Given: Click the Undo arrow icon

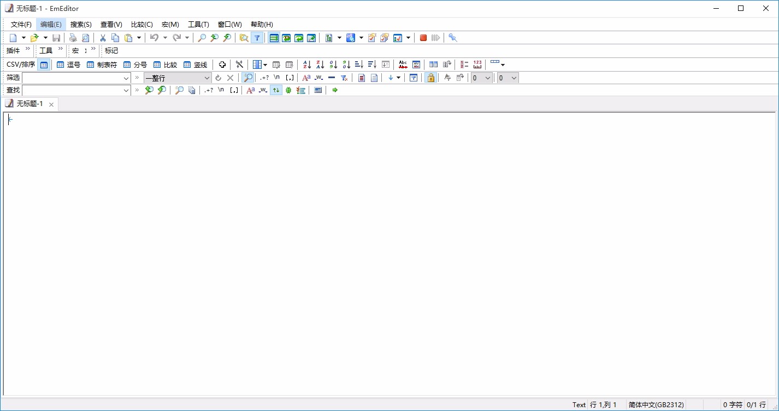Looking at the screenshot, I should [155, 38].
